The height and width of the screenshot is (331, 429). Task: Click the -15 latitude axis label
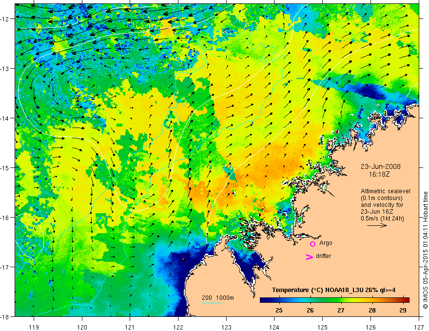click(x=6, y=167)
